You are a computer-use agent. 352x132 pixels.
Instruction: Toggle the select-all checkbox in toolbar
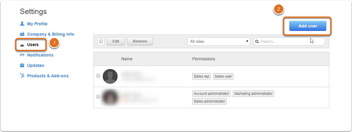tap(101, 41)
